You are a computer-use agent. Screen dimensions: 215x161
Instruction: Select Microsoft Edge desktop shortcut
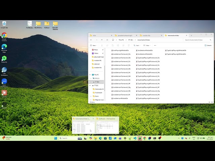coord(4,48)
